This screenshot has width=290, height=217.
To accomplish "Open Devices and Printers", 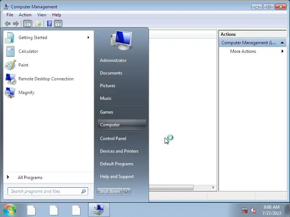I will coord(119,151).
